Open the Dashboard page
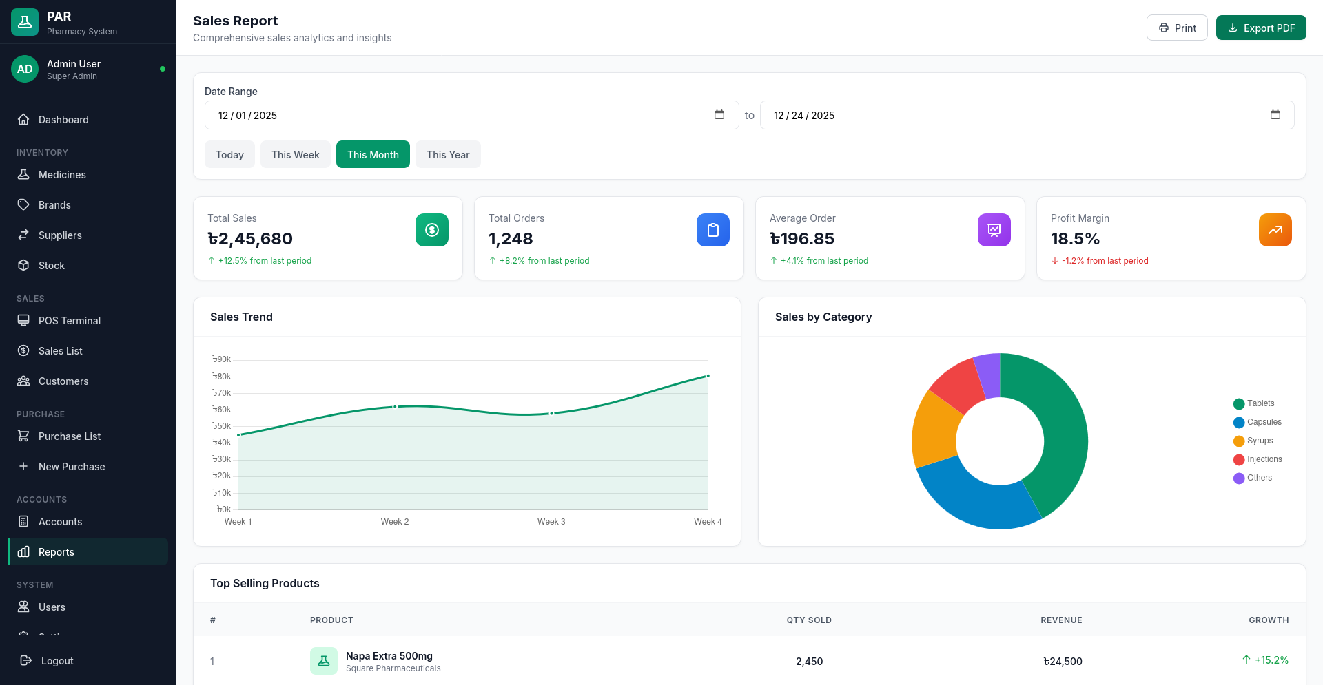1323x685 pixels. pos(63,119)
